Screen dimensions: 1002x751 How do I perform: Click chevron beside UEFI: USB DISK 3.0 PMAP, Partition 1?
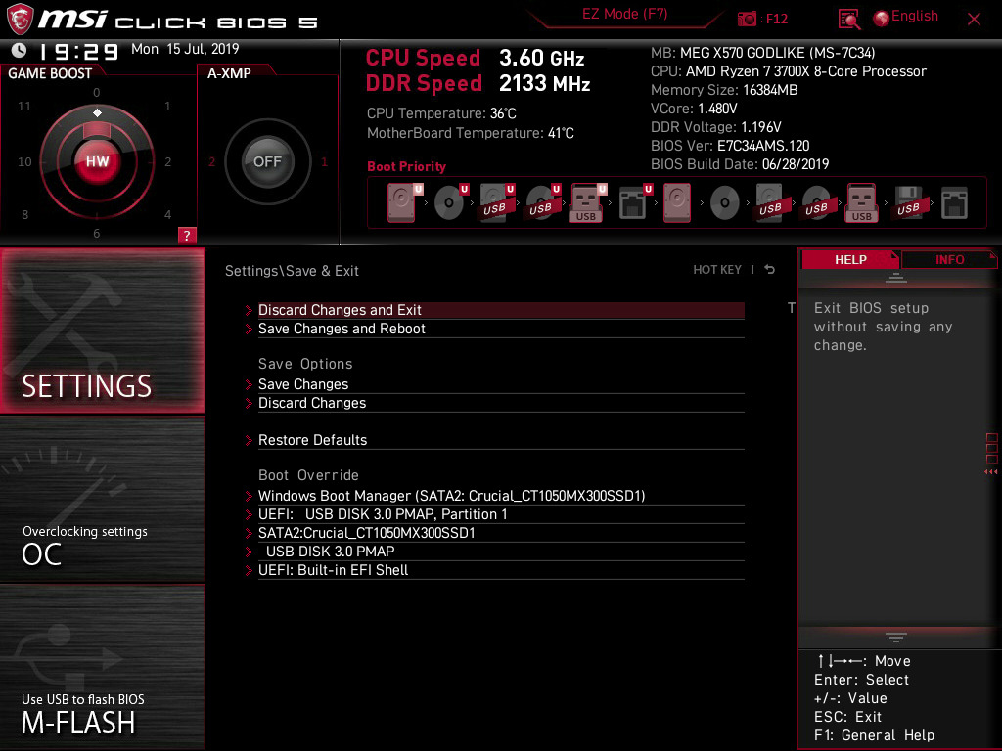point(249,514)
